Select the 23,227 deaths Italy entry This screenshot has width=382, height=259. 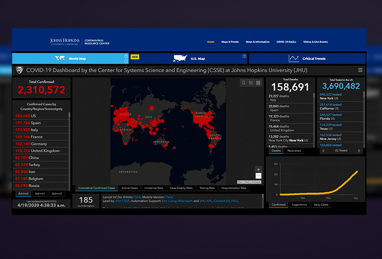point(290,98)
